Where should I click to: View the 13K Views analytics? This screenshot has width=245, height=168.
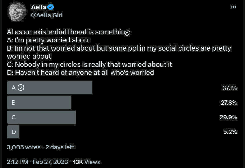tap(86, 162)
